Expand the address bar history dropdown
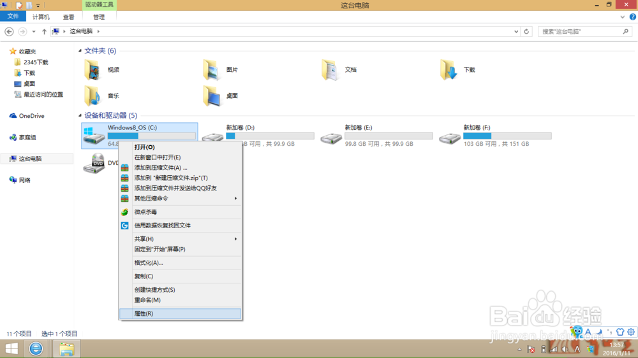Screen dimensions: 638x358 click(516, 31)
